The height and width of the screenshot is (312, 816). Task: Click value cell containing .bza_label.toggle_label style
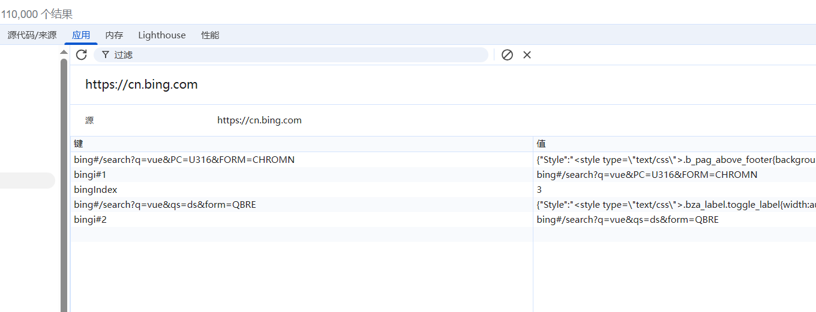674,205
